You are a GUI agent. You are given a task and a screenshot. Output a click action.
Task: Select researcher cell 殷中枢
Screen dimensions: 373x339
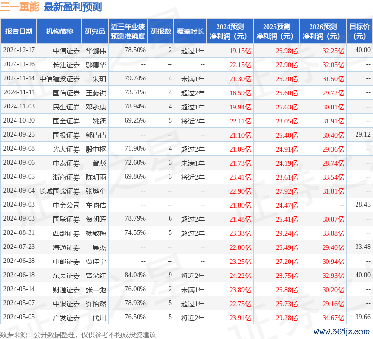(x=95, y=149)
